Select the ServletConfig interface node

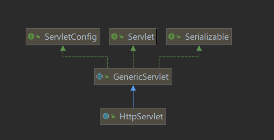click(x=63, y=37)
